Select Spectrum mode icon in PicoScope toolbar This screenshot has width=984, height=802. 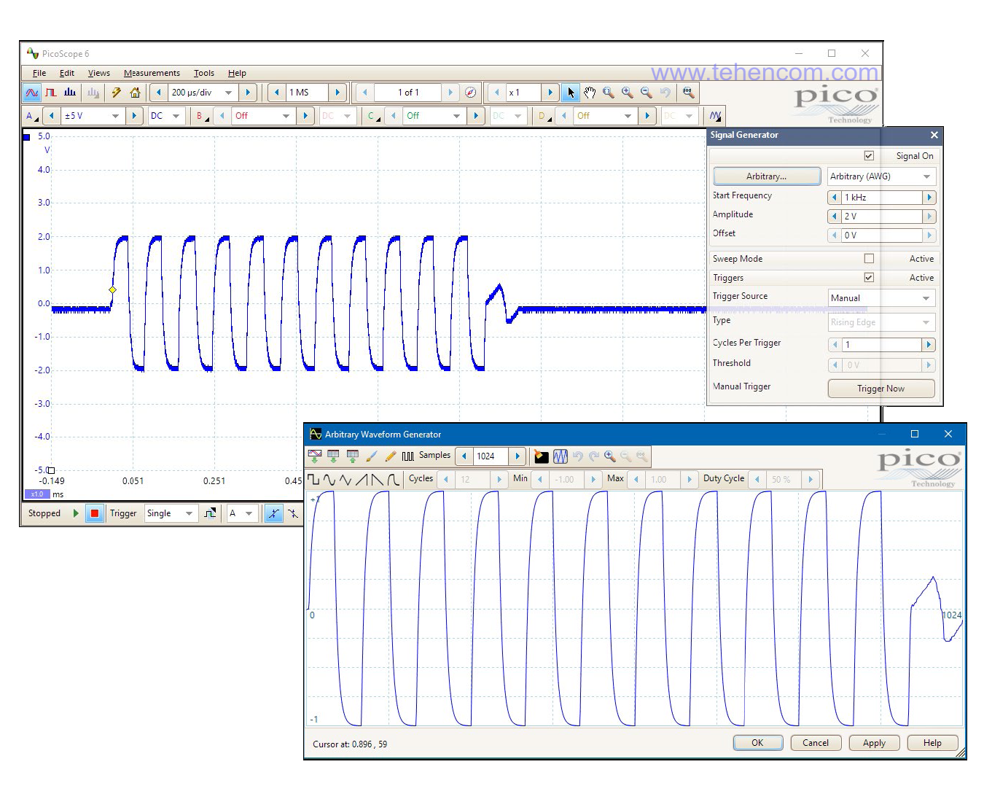(70, 93)
